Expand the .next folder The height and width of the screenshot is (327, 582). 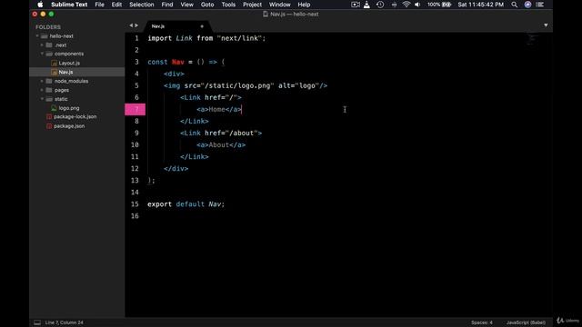tap(42, 45)
